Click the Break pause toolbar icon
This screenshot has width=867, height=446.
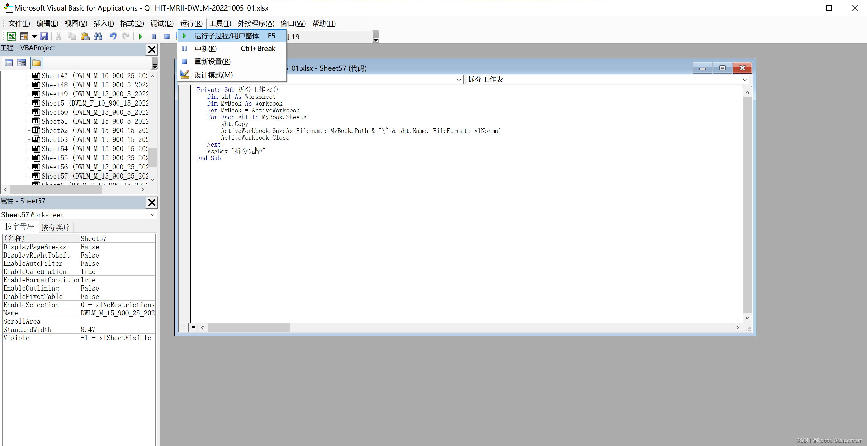click(x=154, y=36)
